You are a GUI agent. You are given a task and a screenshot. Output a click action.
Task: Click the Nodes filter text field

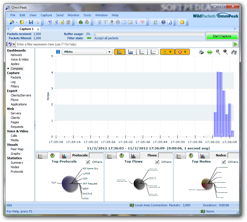pos(234,155)
